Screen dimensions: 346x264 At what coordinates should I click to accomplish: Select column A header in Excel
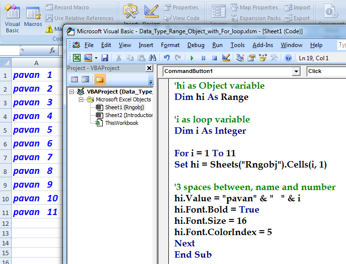[37, 63]
